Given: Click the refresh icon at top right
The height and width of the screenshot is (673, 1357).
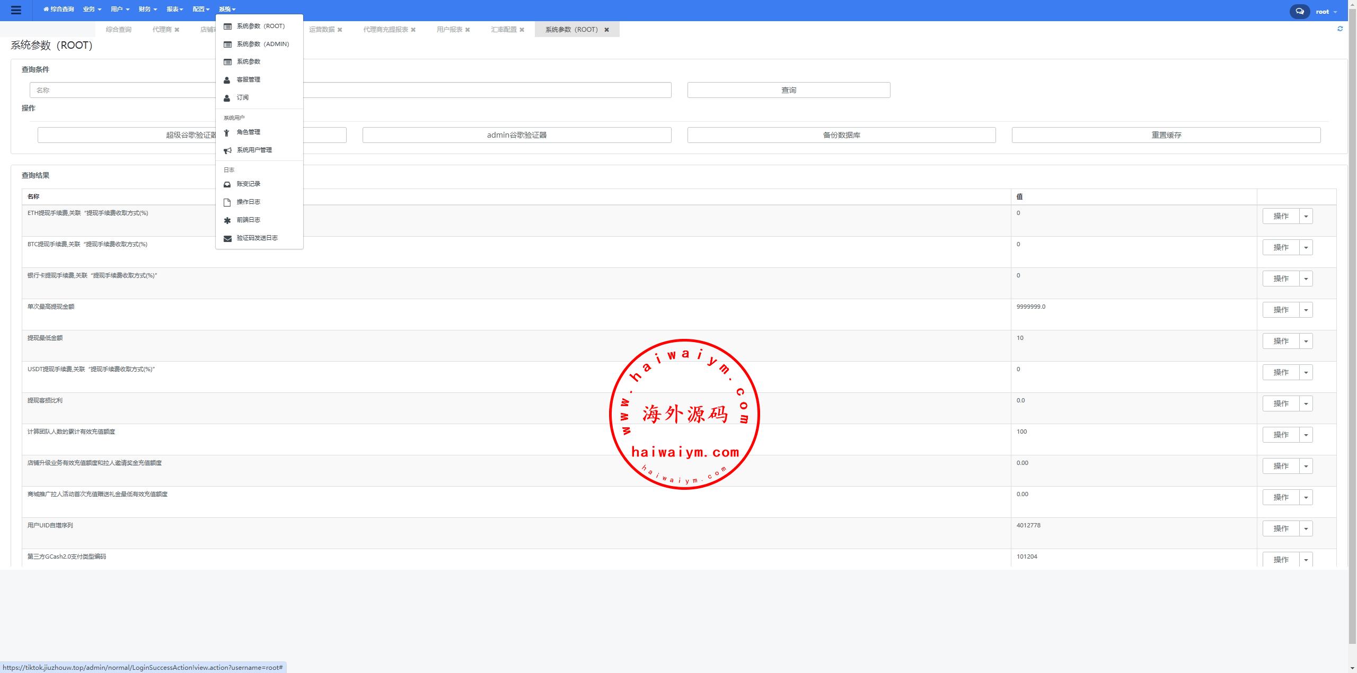Looking at the screenshot, I should pyautogui.click(x=1340, y=29).
